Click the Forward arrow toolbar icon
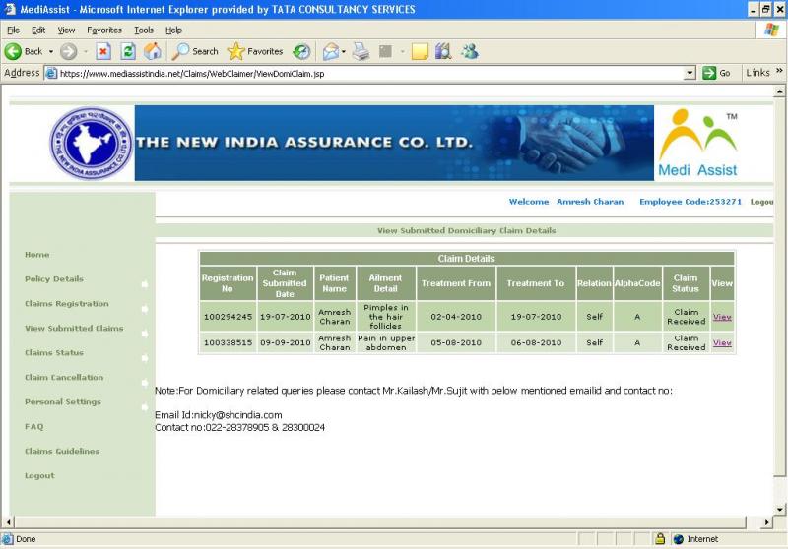 pos(69,51)
